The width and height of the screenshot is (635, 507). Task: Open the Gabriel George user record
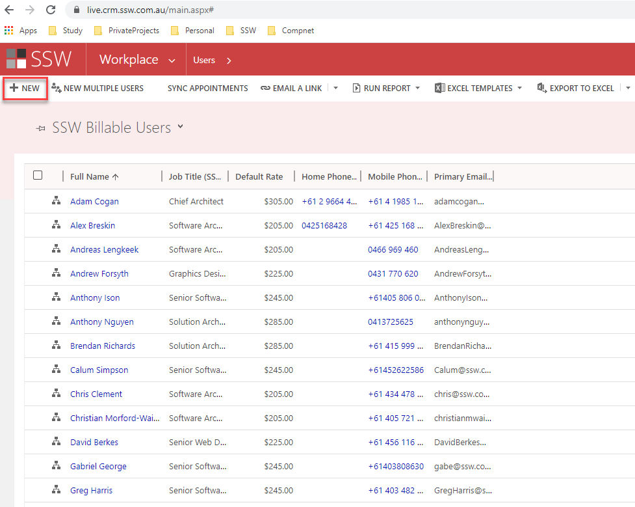pyautogui.click(x=98, y=467)
